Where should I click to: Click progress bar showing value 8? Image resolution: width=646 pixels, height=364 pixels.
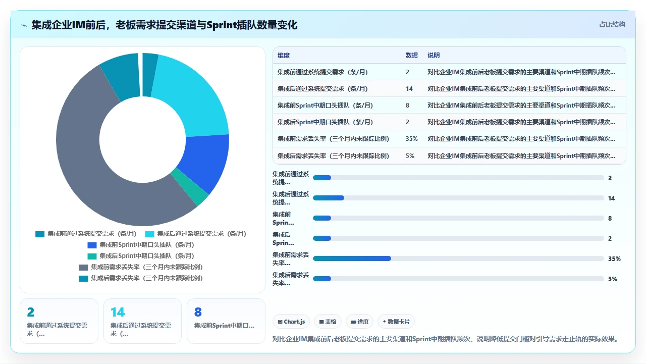coord(458,218)
